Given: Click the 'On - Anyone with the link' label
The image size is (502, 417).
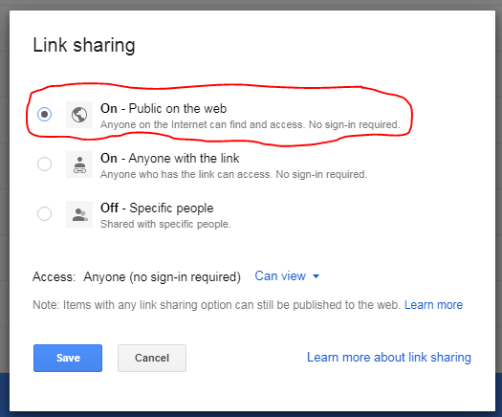Looking at the screenshot, I should (169, 158).
